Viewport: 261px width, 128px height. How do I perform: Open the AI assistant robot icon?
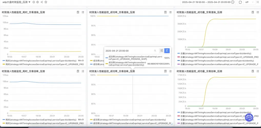[x=249, y=118]
